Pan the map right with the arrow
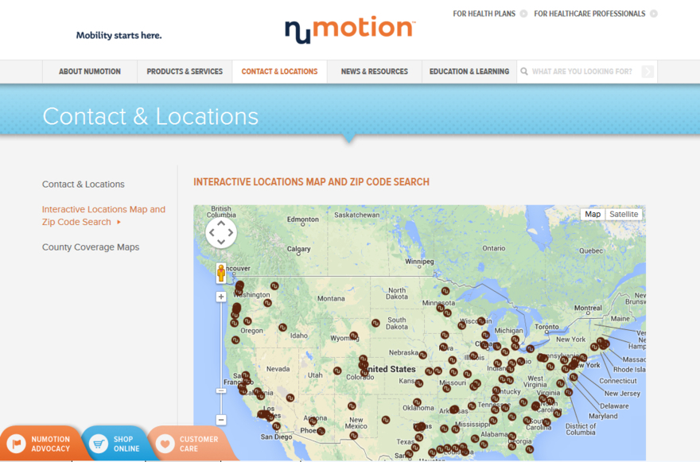700x462 pixels. click(x=231, y=232)
